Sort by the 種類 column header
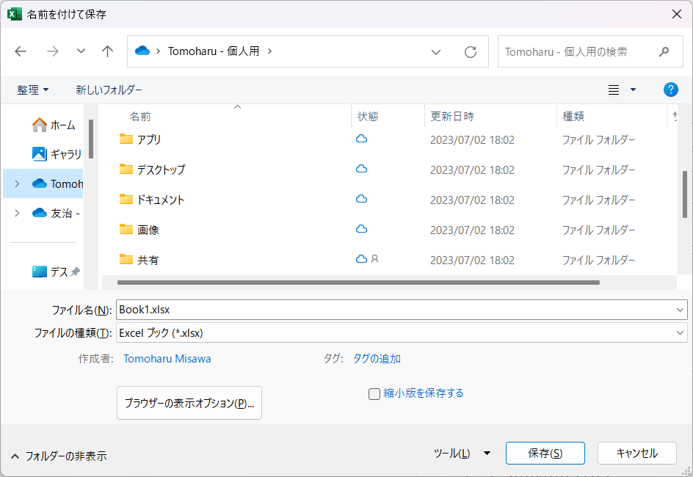This screenshot has height=477, width=693. [x=573, y=117]
